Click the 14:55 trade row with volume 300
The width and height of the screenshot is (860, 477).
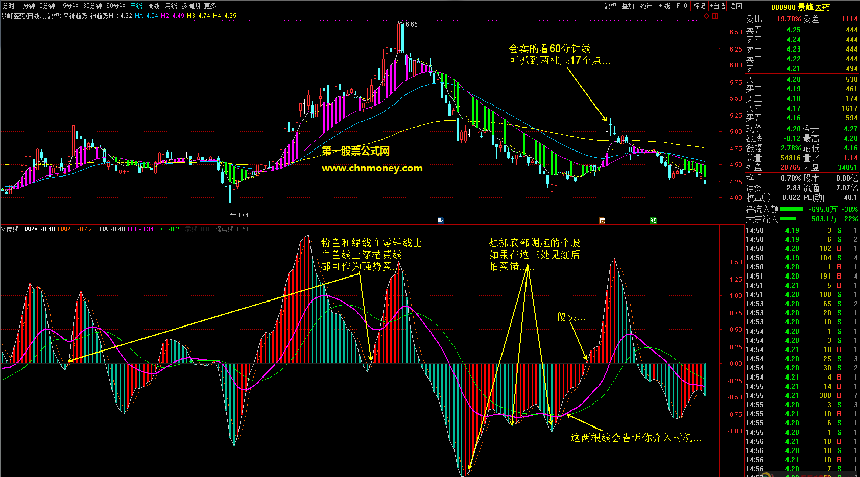[802, 395]
